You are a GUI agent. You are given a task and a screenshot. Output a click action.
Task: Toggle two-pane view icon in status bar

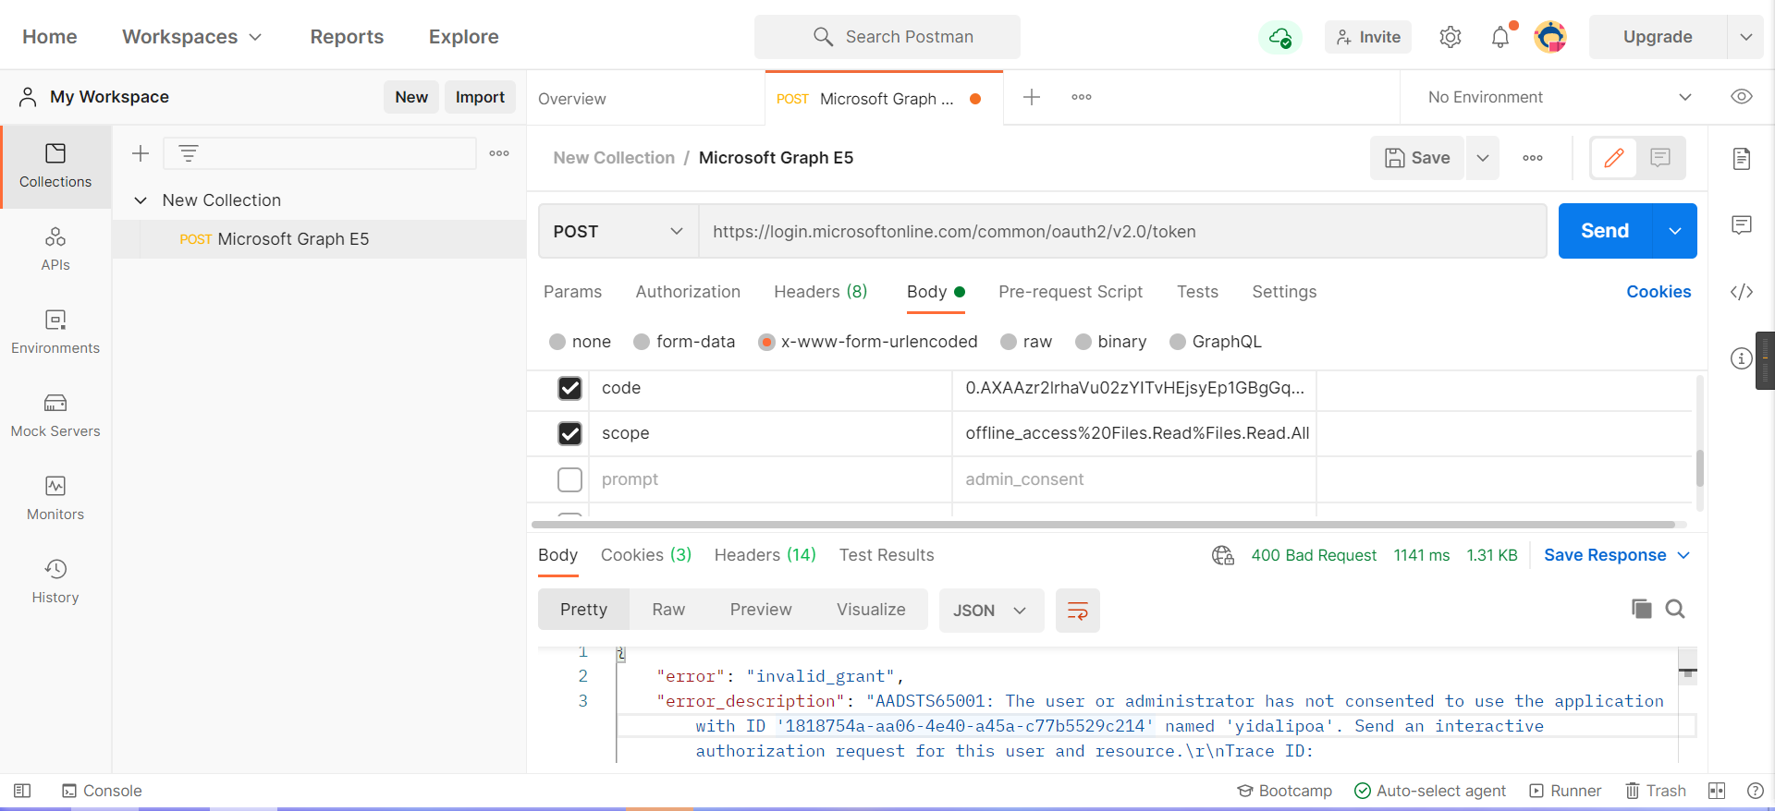1717,791
